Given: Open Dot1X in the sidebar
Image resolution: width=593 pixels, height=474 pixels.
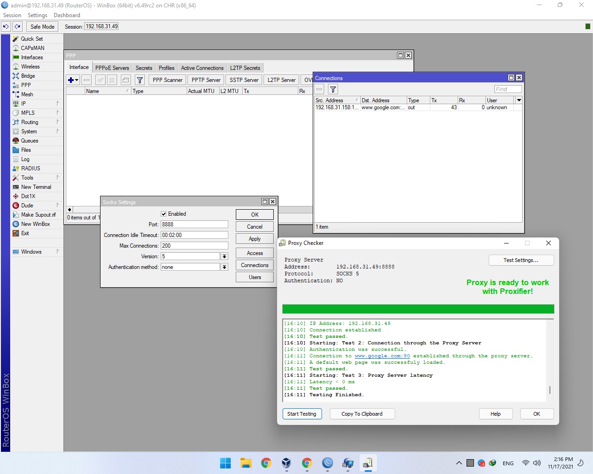Looking at the screenshot, I should click(28, 196).
